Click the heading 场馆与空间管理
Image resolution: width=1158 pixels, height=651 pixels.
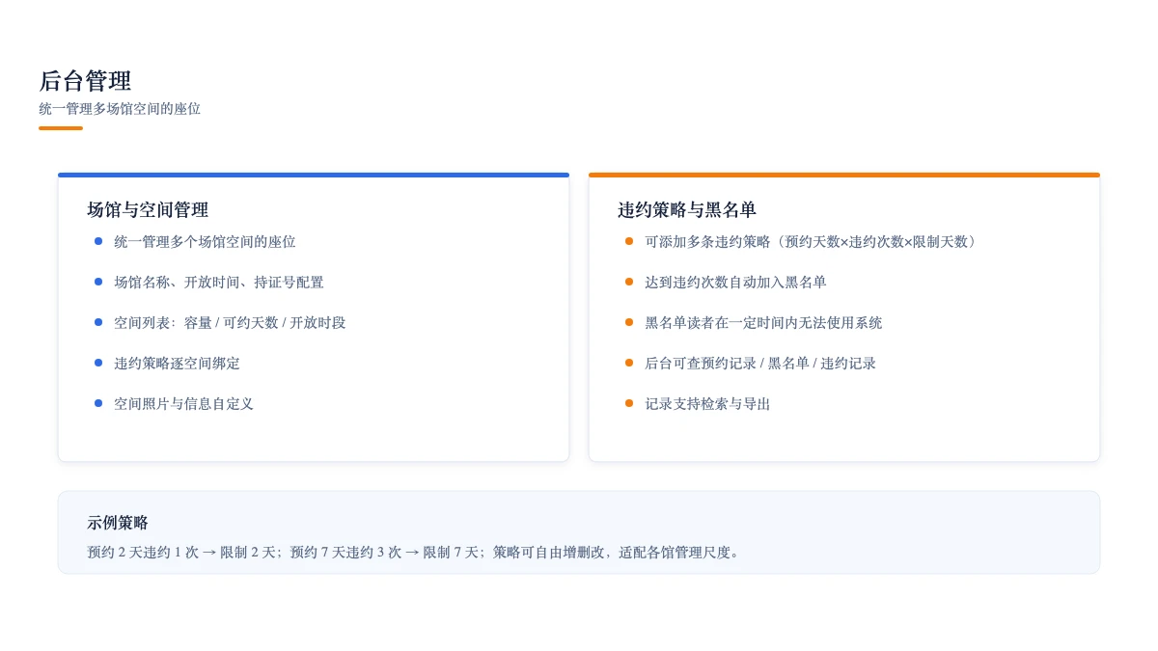pyautogui.click(x=148, y=210)
